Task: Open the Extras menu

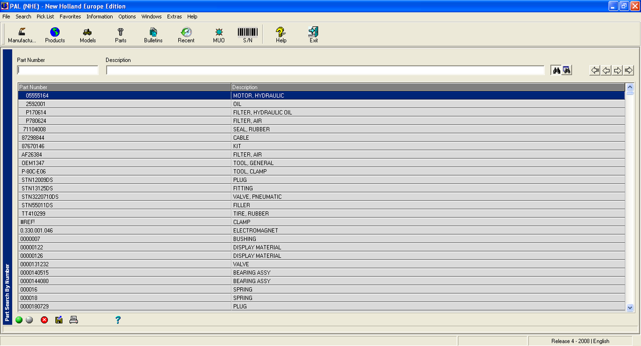Action: coord(175,16)
